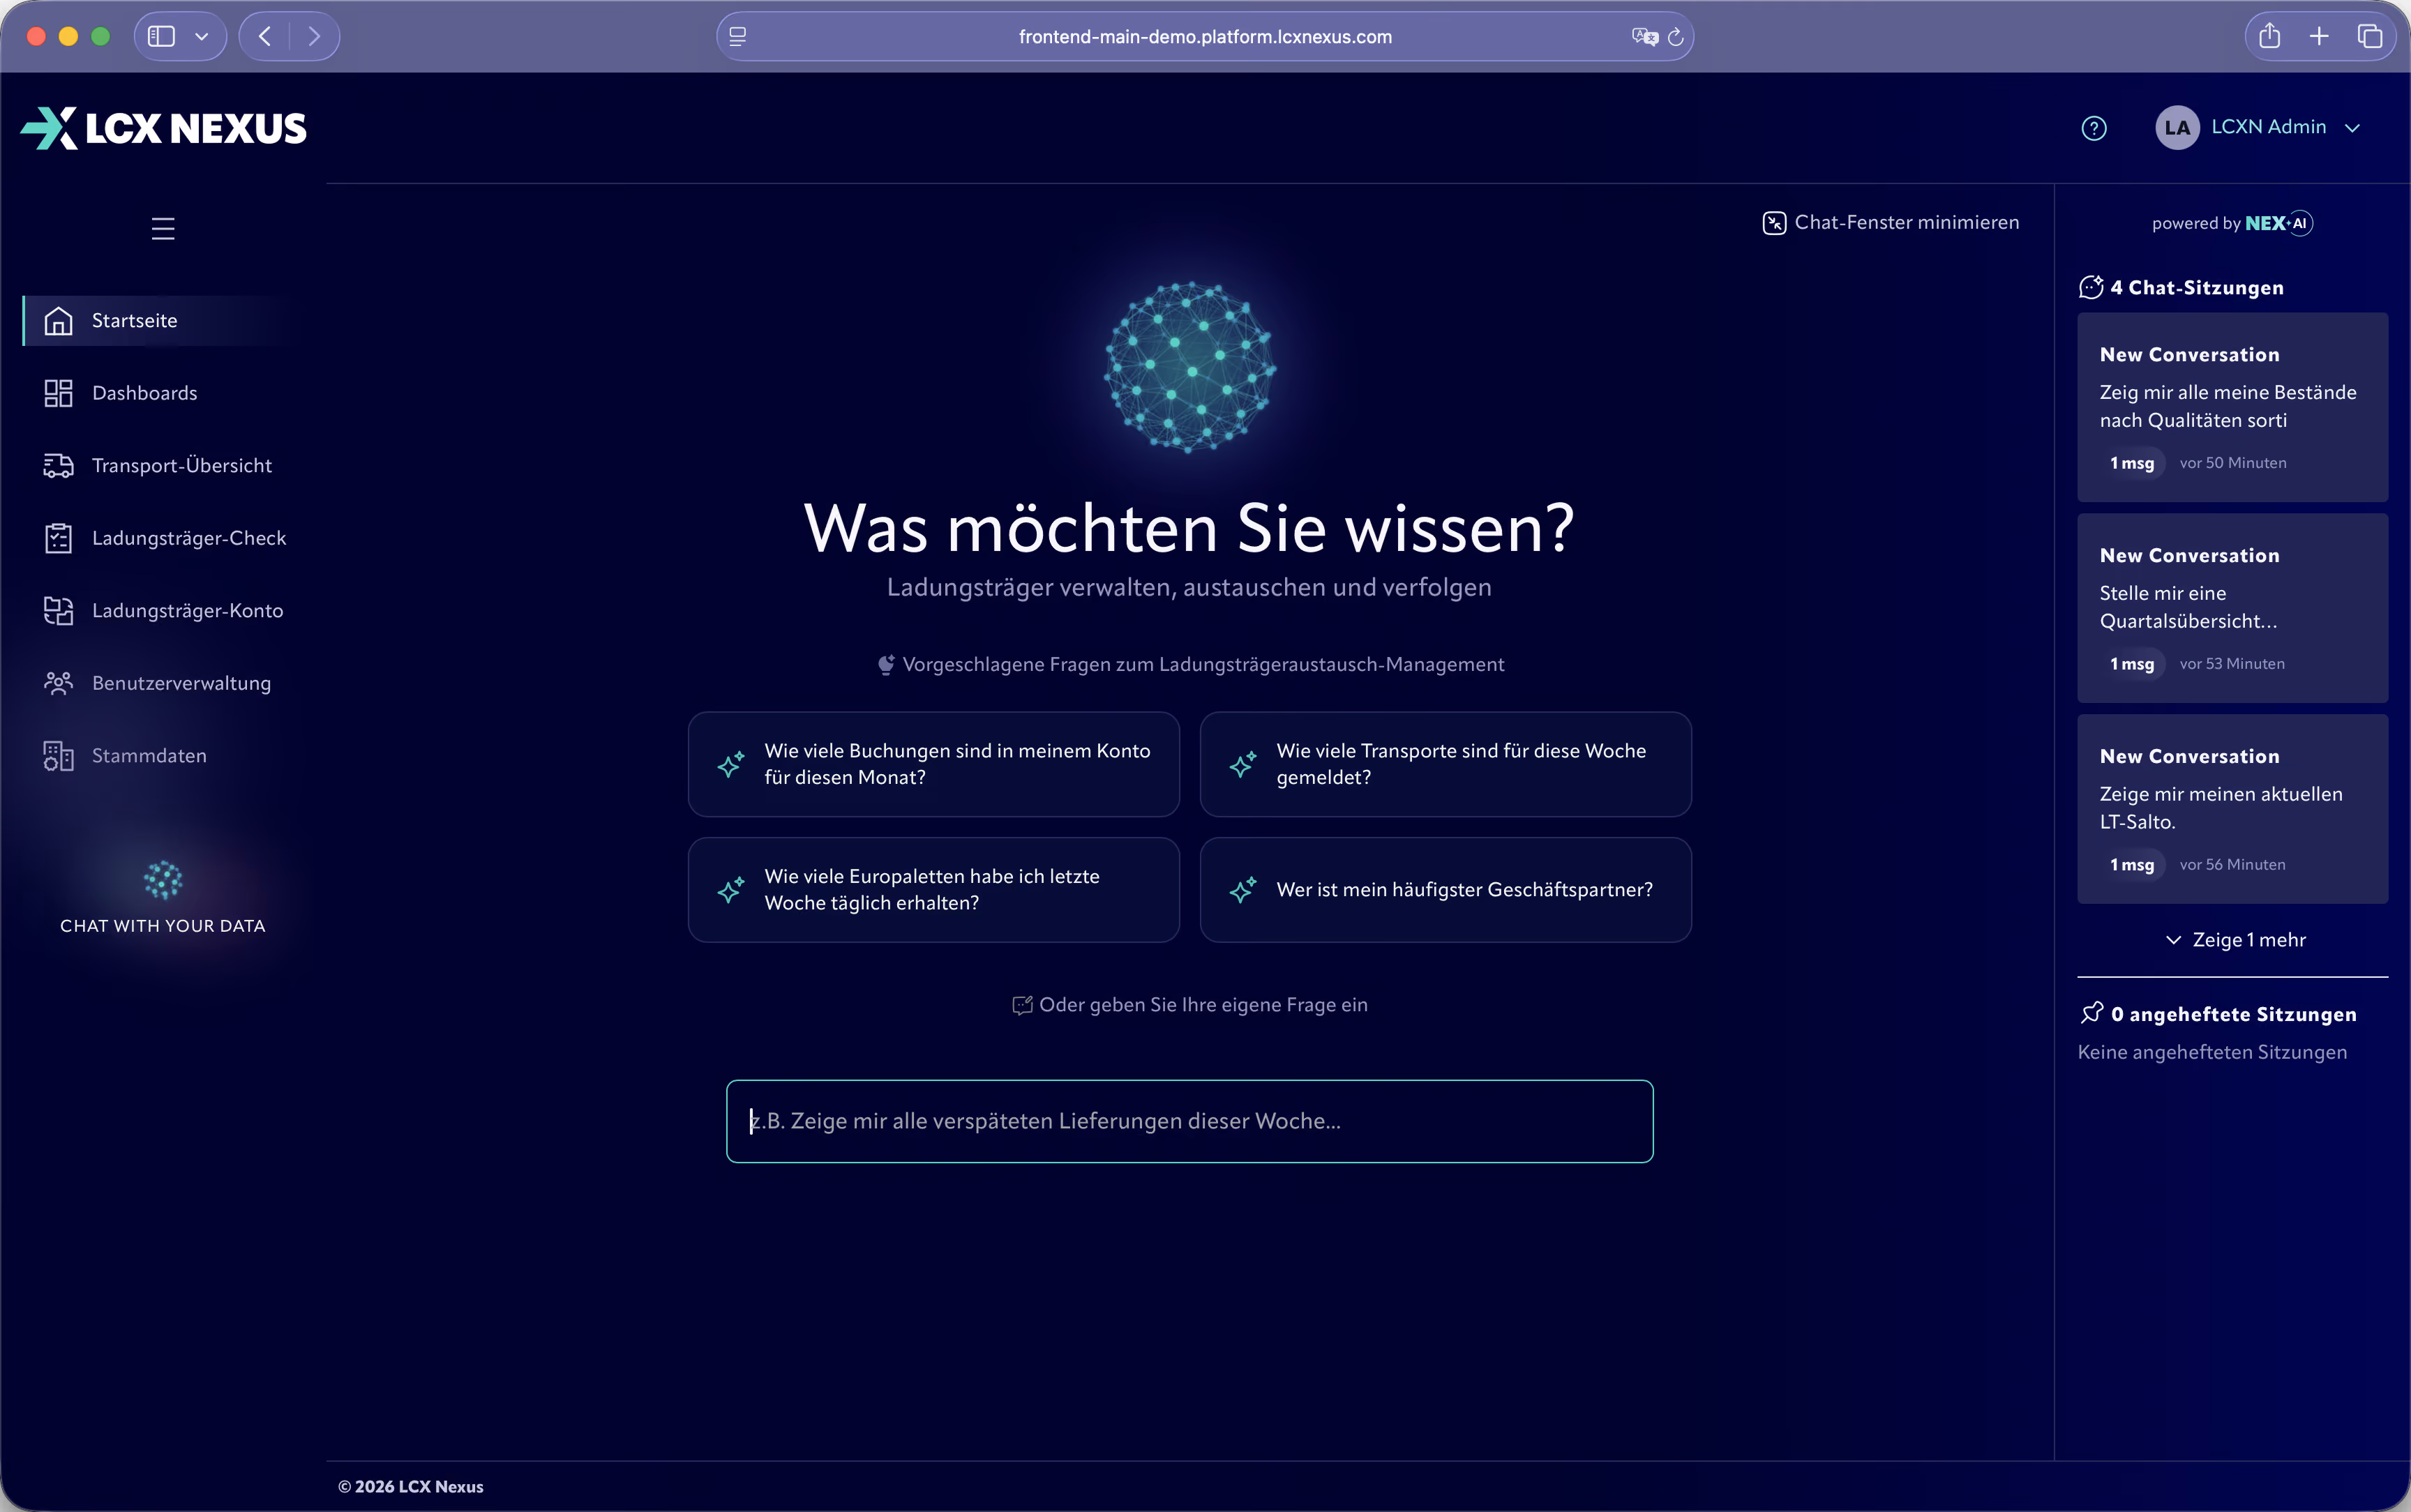The width and height of the screenshot is (2411, 1512).
Task: Click suggestion about Transporte diese Woche
Action: (1445, 764)
